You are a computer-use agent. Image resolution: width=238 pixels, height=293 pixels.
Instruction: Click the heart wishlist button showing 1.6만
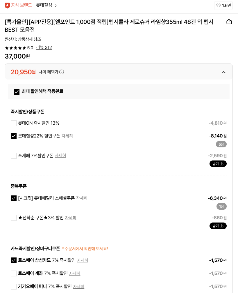click(x=223, y=6)
